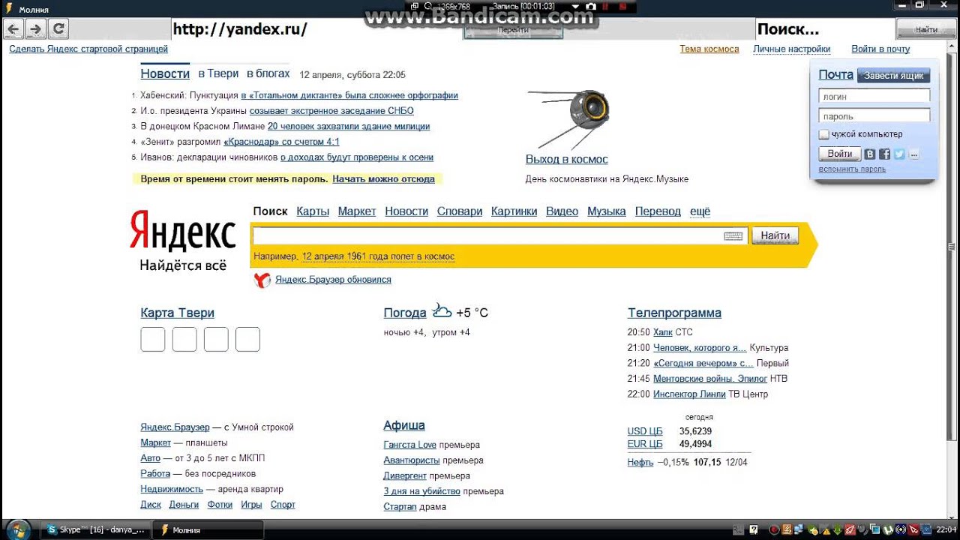
Task: Log in via Twitter icon
Action: tap(899, 154)
